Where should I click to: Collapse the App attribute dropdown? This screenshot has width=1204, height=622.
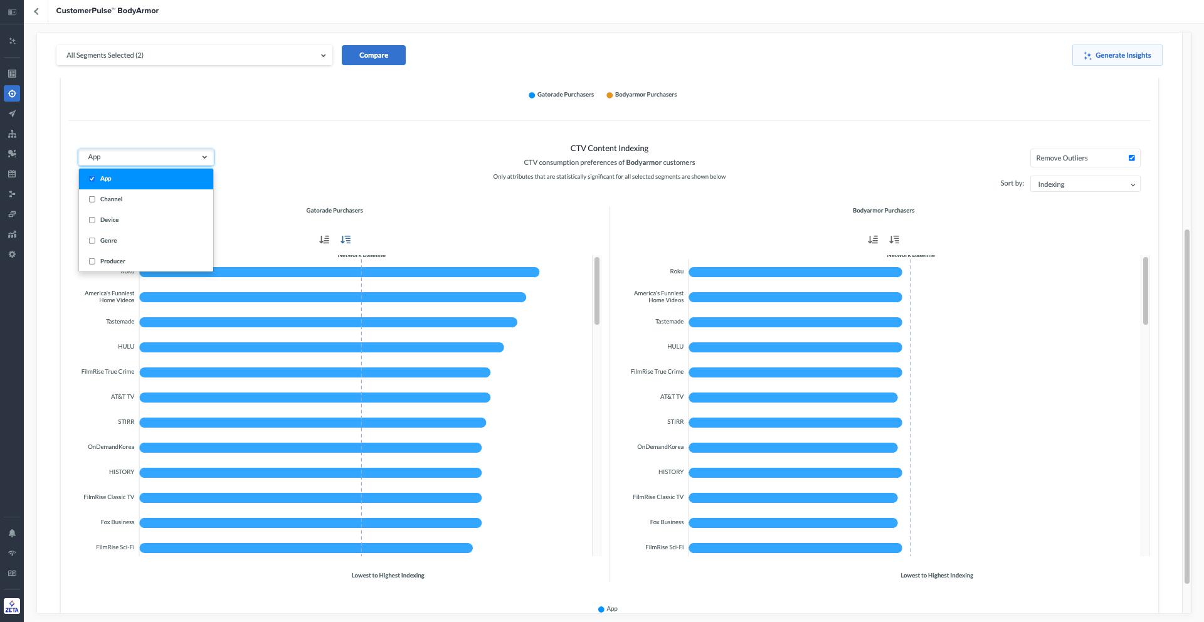[x=146, y=157]
